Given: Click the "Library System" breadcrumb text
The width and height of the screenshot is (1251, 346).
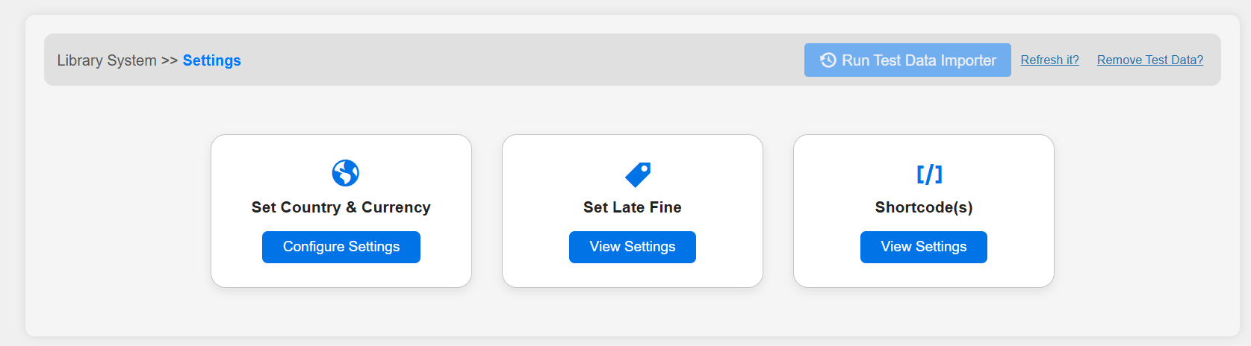Looking at the screenshot, I should pos(107,60).
